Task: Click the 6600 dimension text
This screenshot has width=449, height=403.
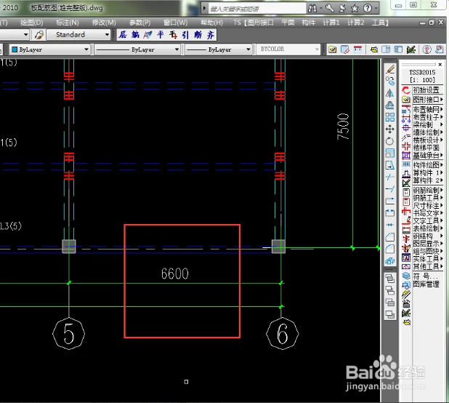Action: [174, 274]
